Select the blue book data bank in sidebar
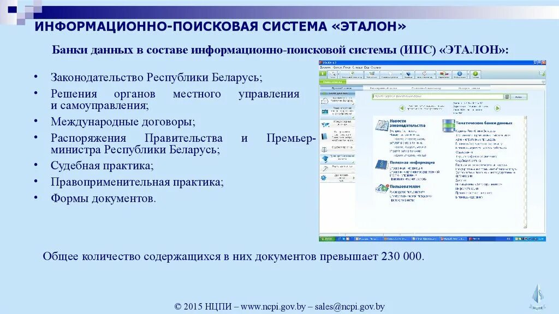559x314 pixels. [x=324, y=136]
